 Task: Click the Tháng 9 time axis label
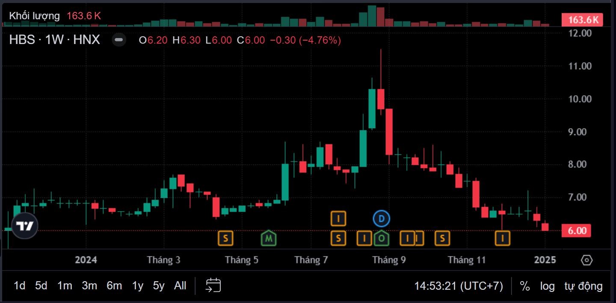pyautogui.click(x=389, y=260)
